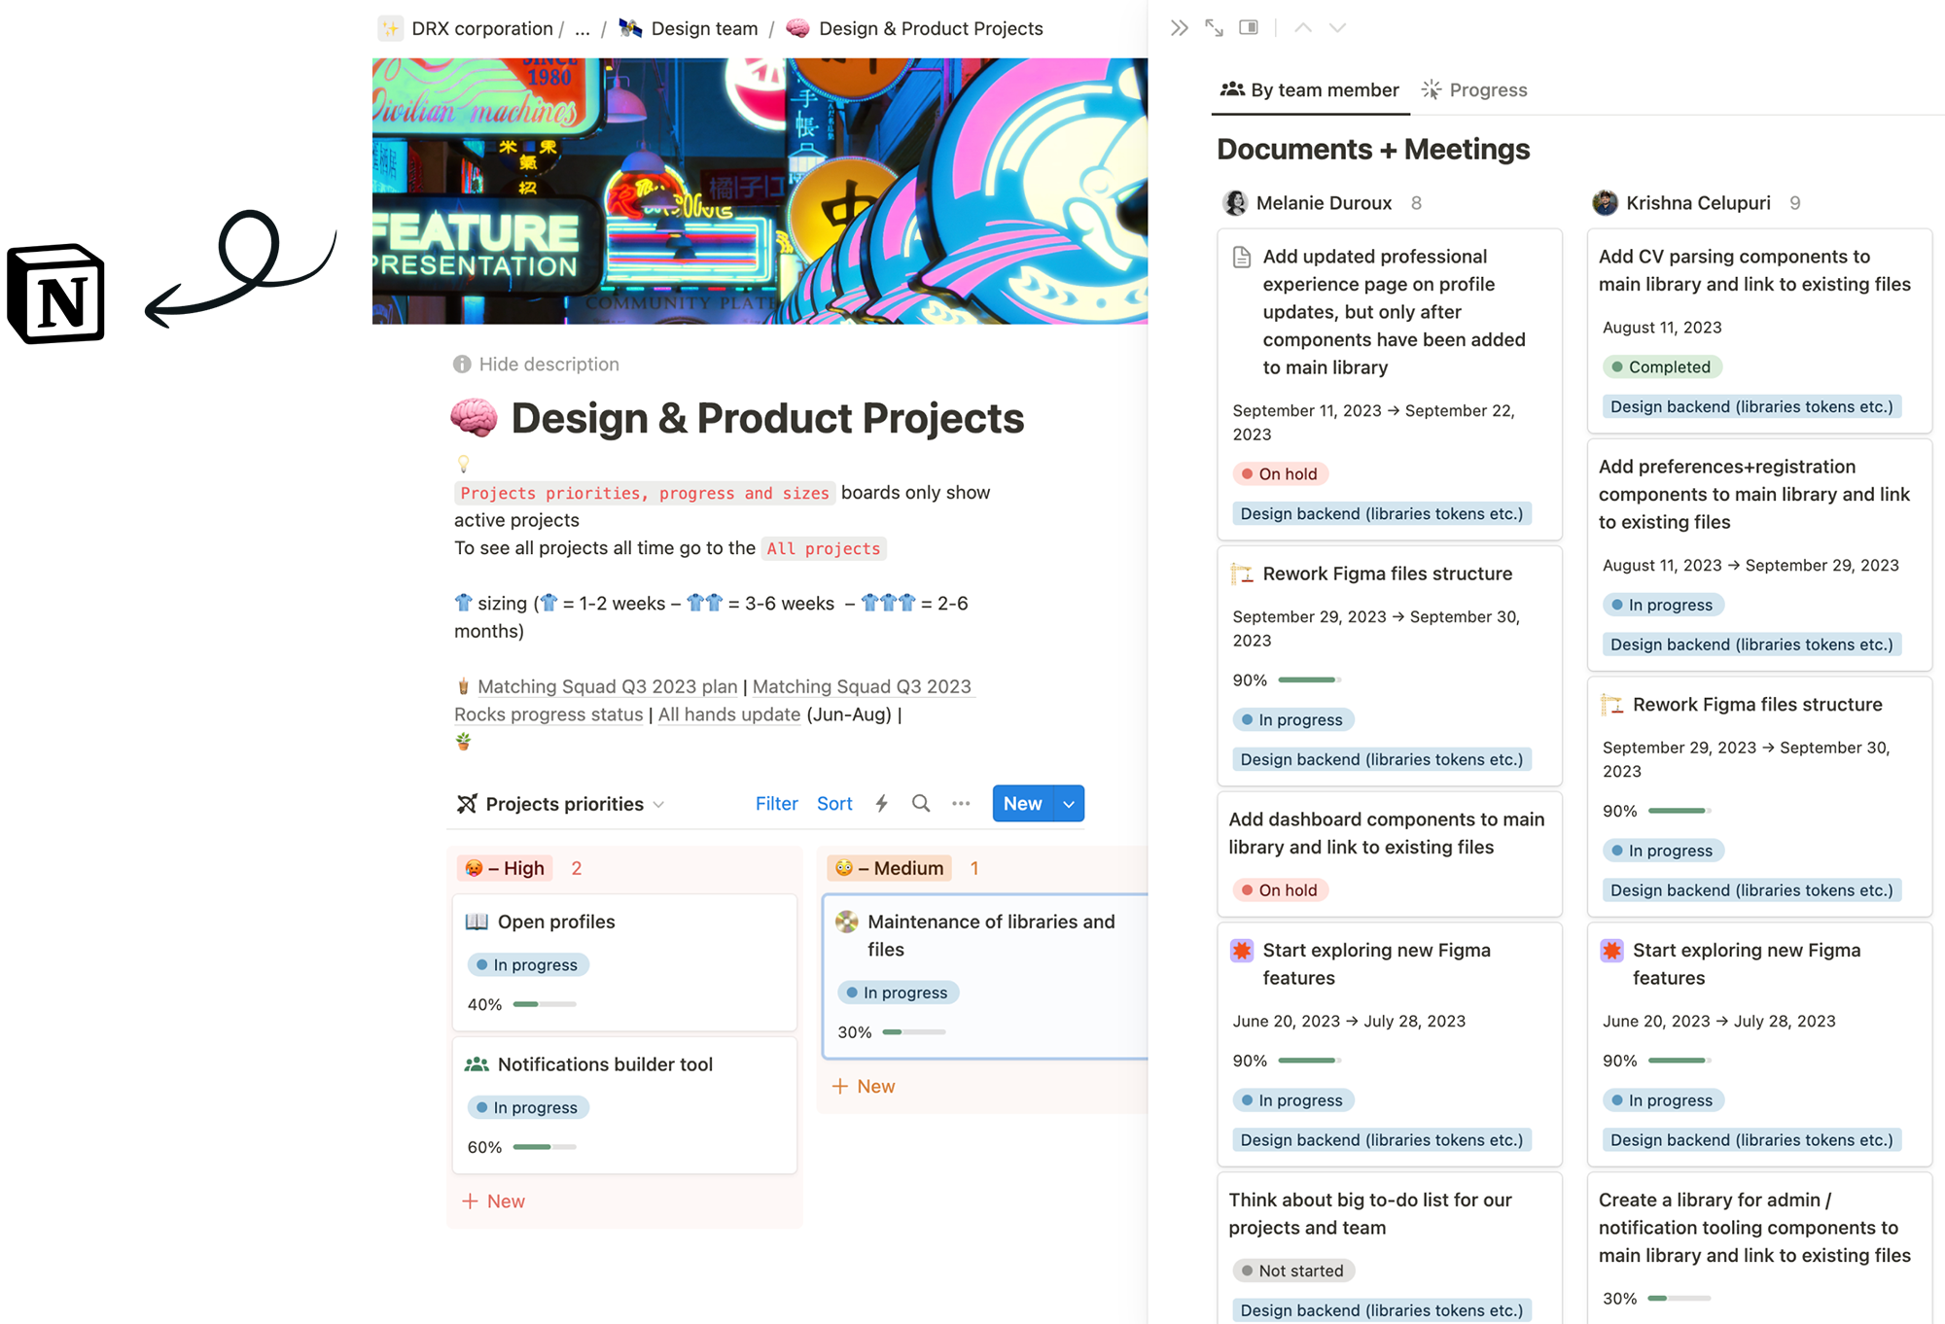
Task: Open Add dashboard components card
Action: click(1390, 854)
